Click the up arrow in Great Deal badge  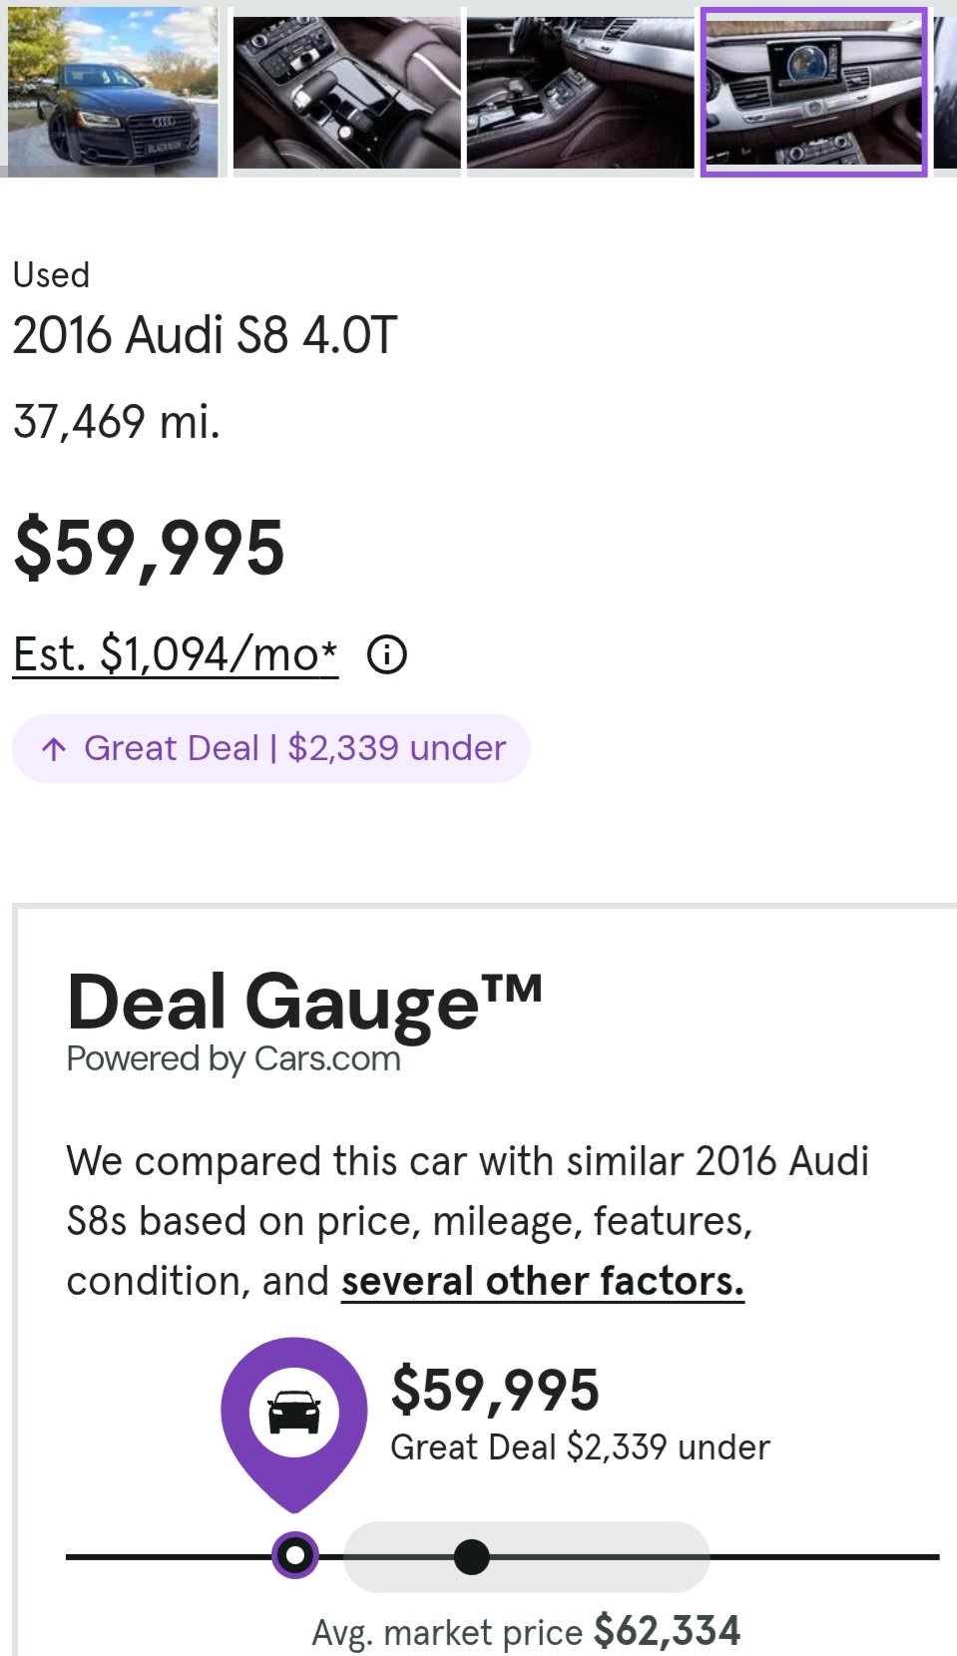(54, 748)
